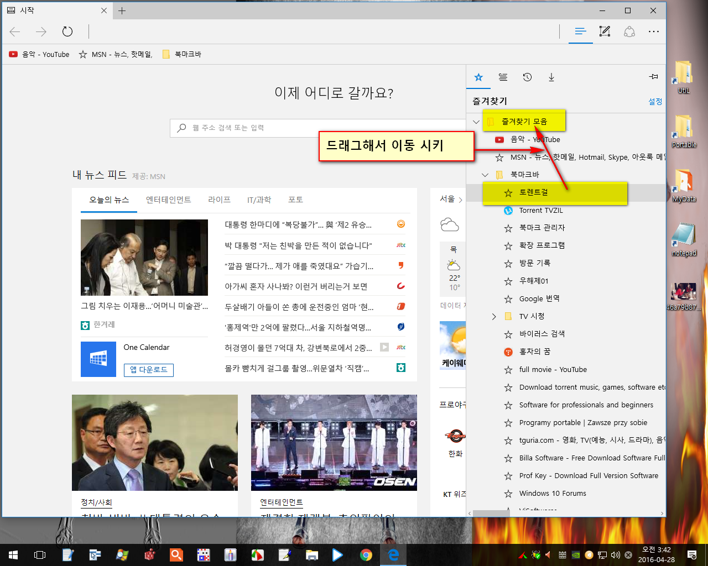Viewport: 708px width, 566px height.
Task: Select the 오늘의 뉴스 tab
Action: pyautogui.click(x=109, y=200)
